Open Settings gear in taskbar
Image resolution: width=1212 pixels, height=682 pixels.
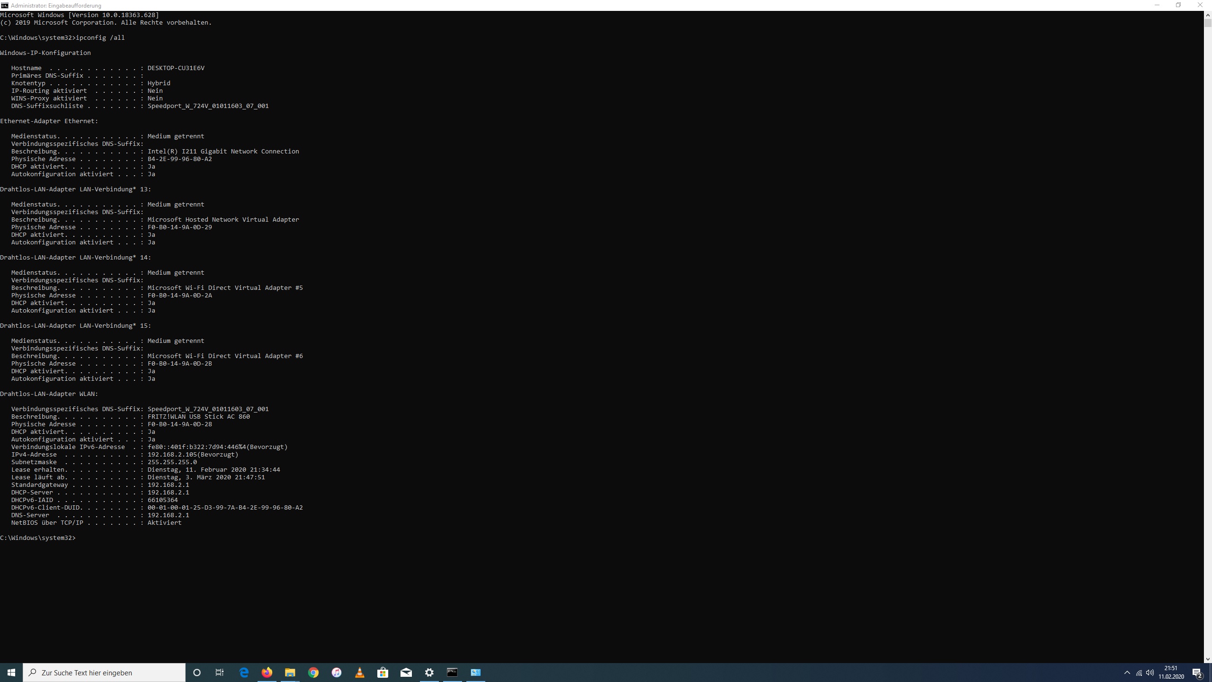pos(429,673)
